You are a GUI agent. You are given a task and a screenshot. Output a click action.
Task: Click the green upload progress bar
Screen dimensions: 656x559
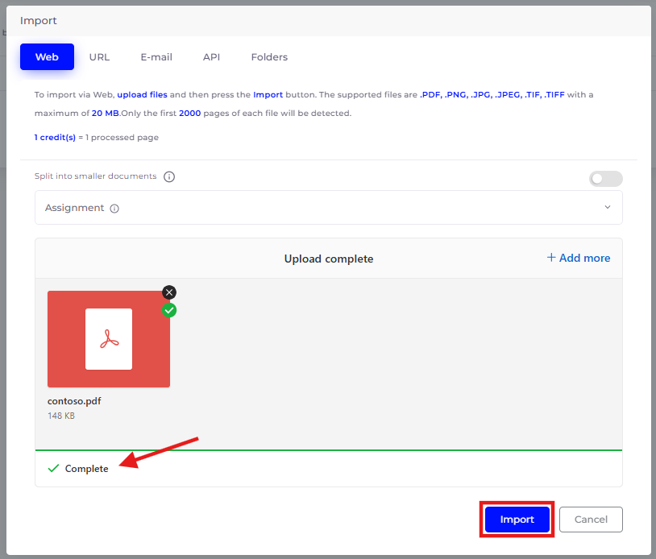point(328,450)
